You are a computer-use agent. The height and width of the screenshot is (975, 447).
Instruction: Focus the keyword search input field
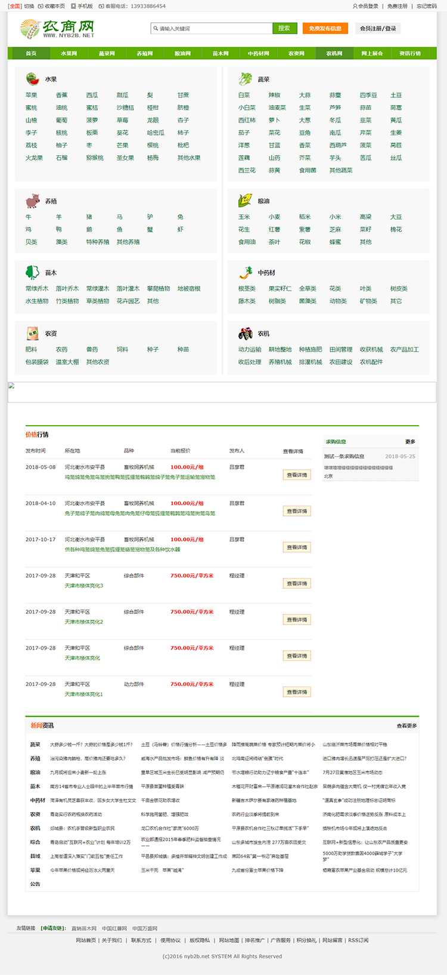point(213,29)
